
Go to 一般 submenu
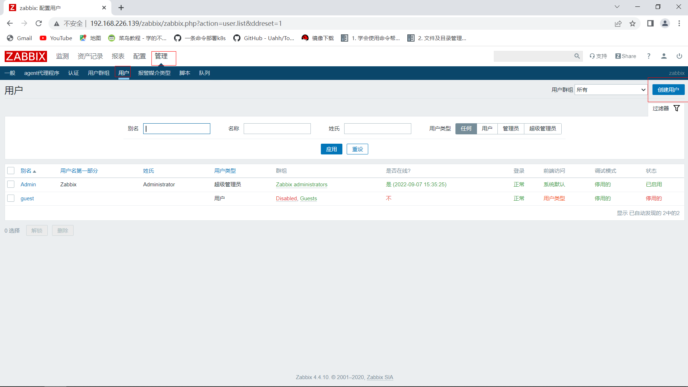coord(10,73)
